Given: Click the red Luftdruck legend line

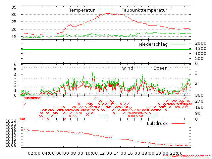Looking at the screenshot, I should [x=178, y=123].
